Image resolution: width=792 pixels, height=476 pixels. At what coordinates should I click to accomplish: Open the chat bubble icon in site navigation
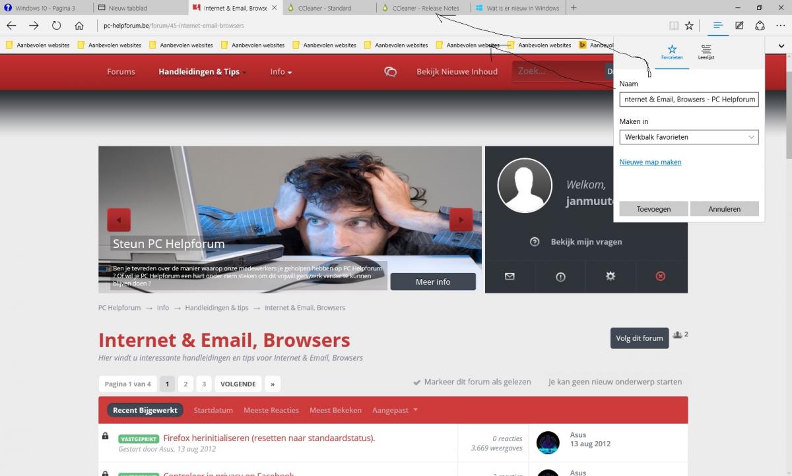(390, 72)
